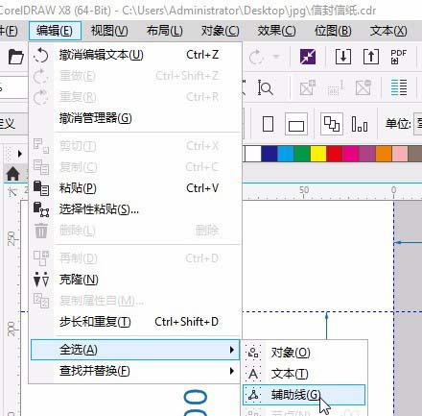Open the 视图(V) menu

point(109,31)
